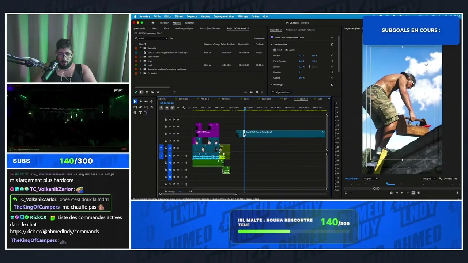The height and width of the screenshot is (263, 468).
Task: Open the button editor plus icon
Action: tap(457, 193)
